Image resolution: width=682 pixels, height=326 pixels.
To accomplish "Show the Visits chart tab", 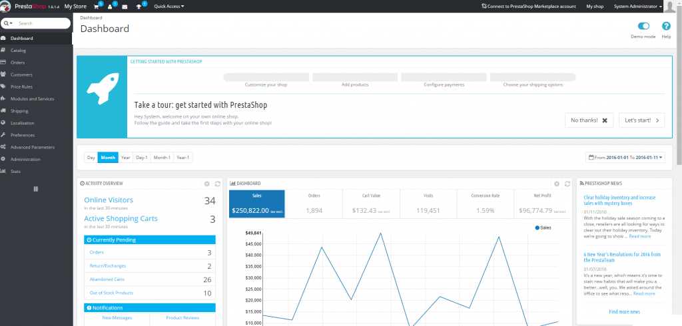I will click(428, 204).
